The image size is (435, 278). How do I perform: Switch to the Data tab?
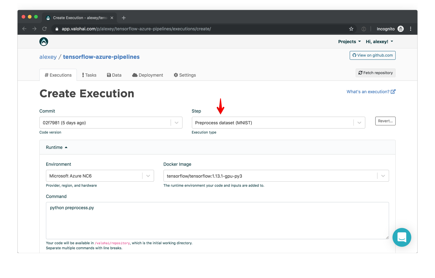coord(114,75)
